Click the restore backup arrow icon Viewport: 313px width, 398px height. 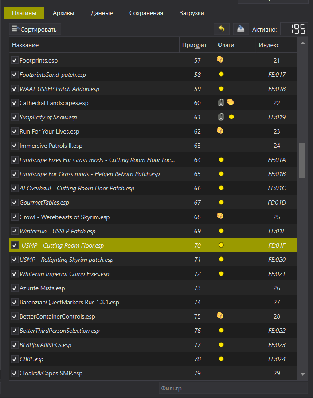pos(221,29)
